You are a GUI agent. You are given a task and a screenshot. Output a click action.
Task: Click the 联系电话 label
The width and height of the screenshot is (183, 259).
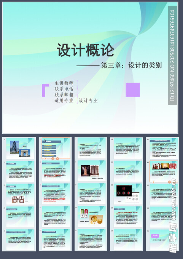click(x=64, y=89)
